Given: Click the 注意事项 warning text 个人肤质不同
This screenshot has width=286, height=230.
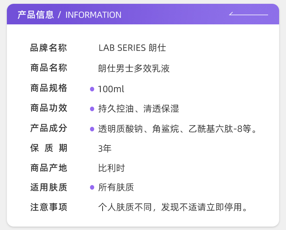Looking at the screenshot, I should click(x=174, y=208).
